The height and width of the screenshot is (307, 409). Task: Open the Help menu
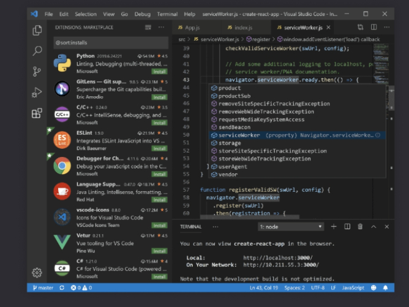tap(190, 14)
